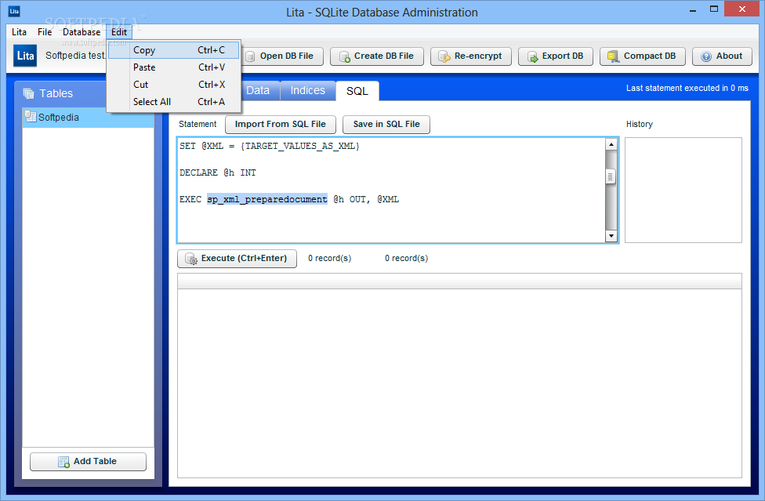Click the Create DB File button

pyautogui.click(x=377, y=56)
